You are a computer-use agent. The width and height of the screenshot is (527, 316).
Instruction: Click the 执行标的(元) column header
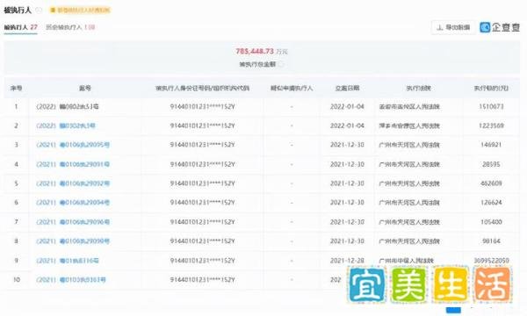tap(491, 89)
